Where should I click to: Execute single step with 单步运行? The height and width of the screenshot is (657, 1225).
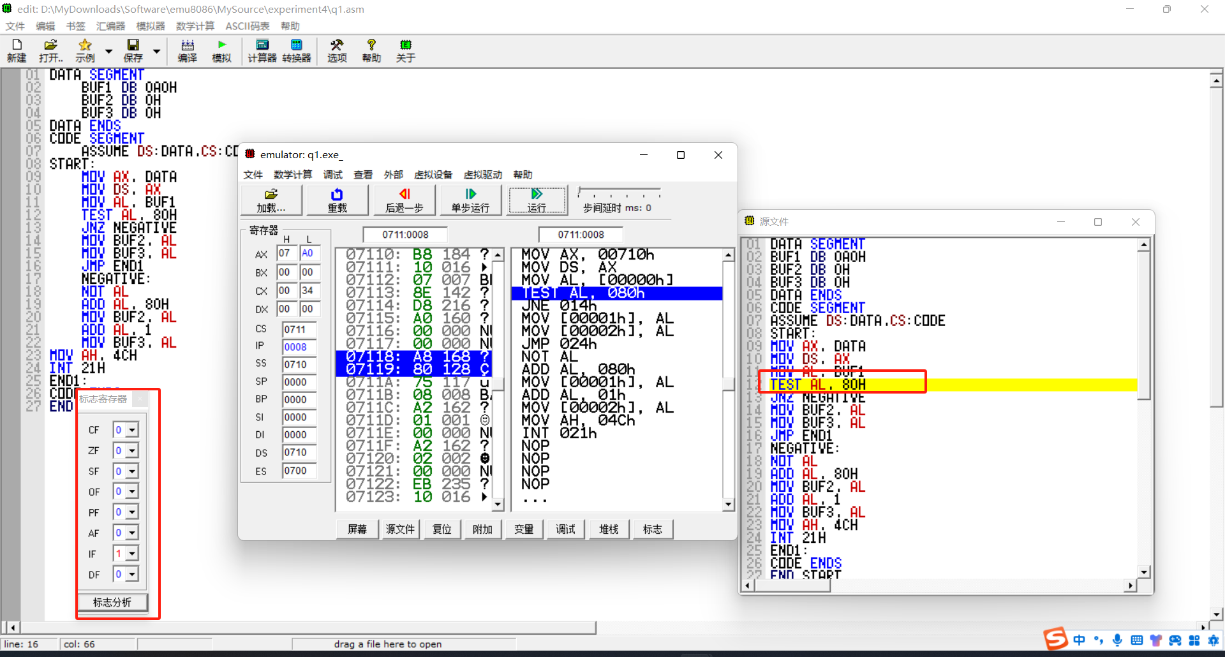(470, 200)
